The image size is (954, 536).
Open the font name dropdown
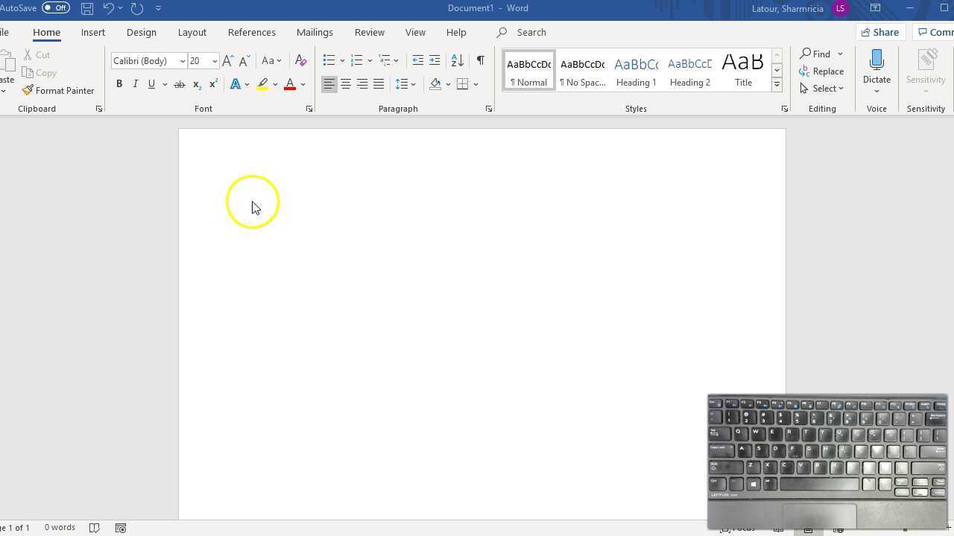click(183, 61)
